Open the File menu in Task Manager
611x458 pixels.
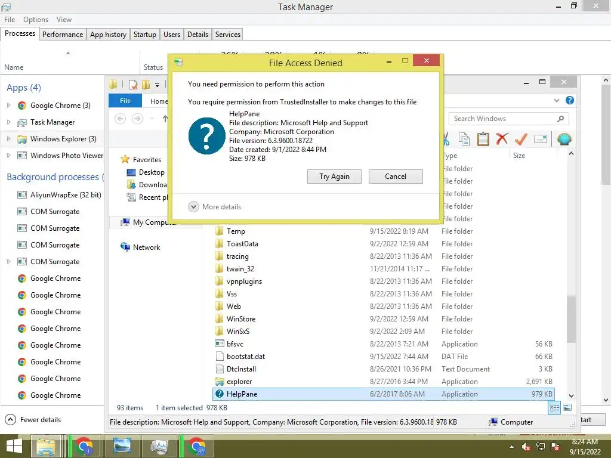10,20
